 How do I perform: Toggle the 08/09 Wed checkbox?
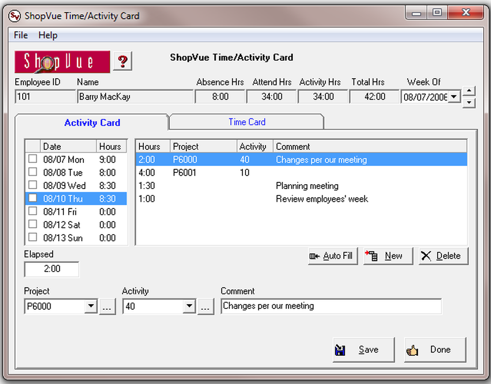click(x=32, y=185)
